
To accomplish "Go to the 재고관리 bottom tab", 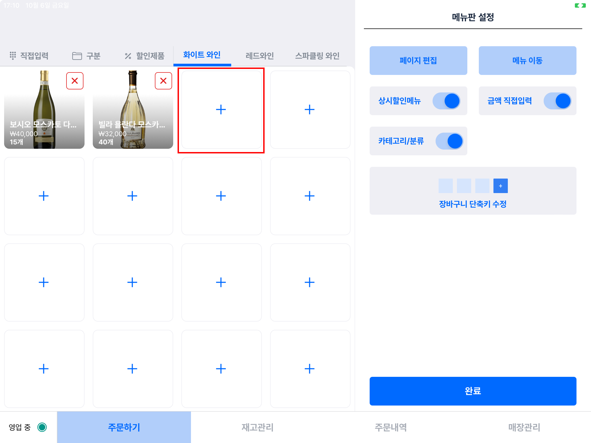I will 257,427.
